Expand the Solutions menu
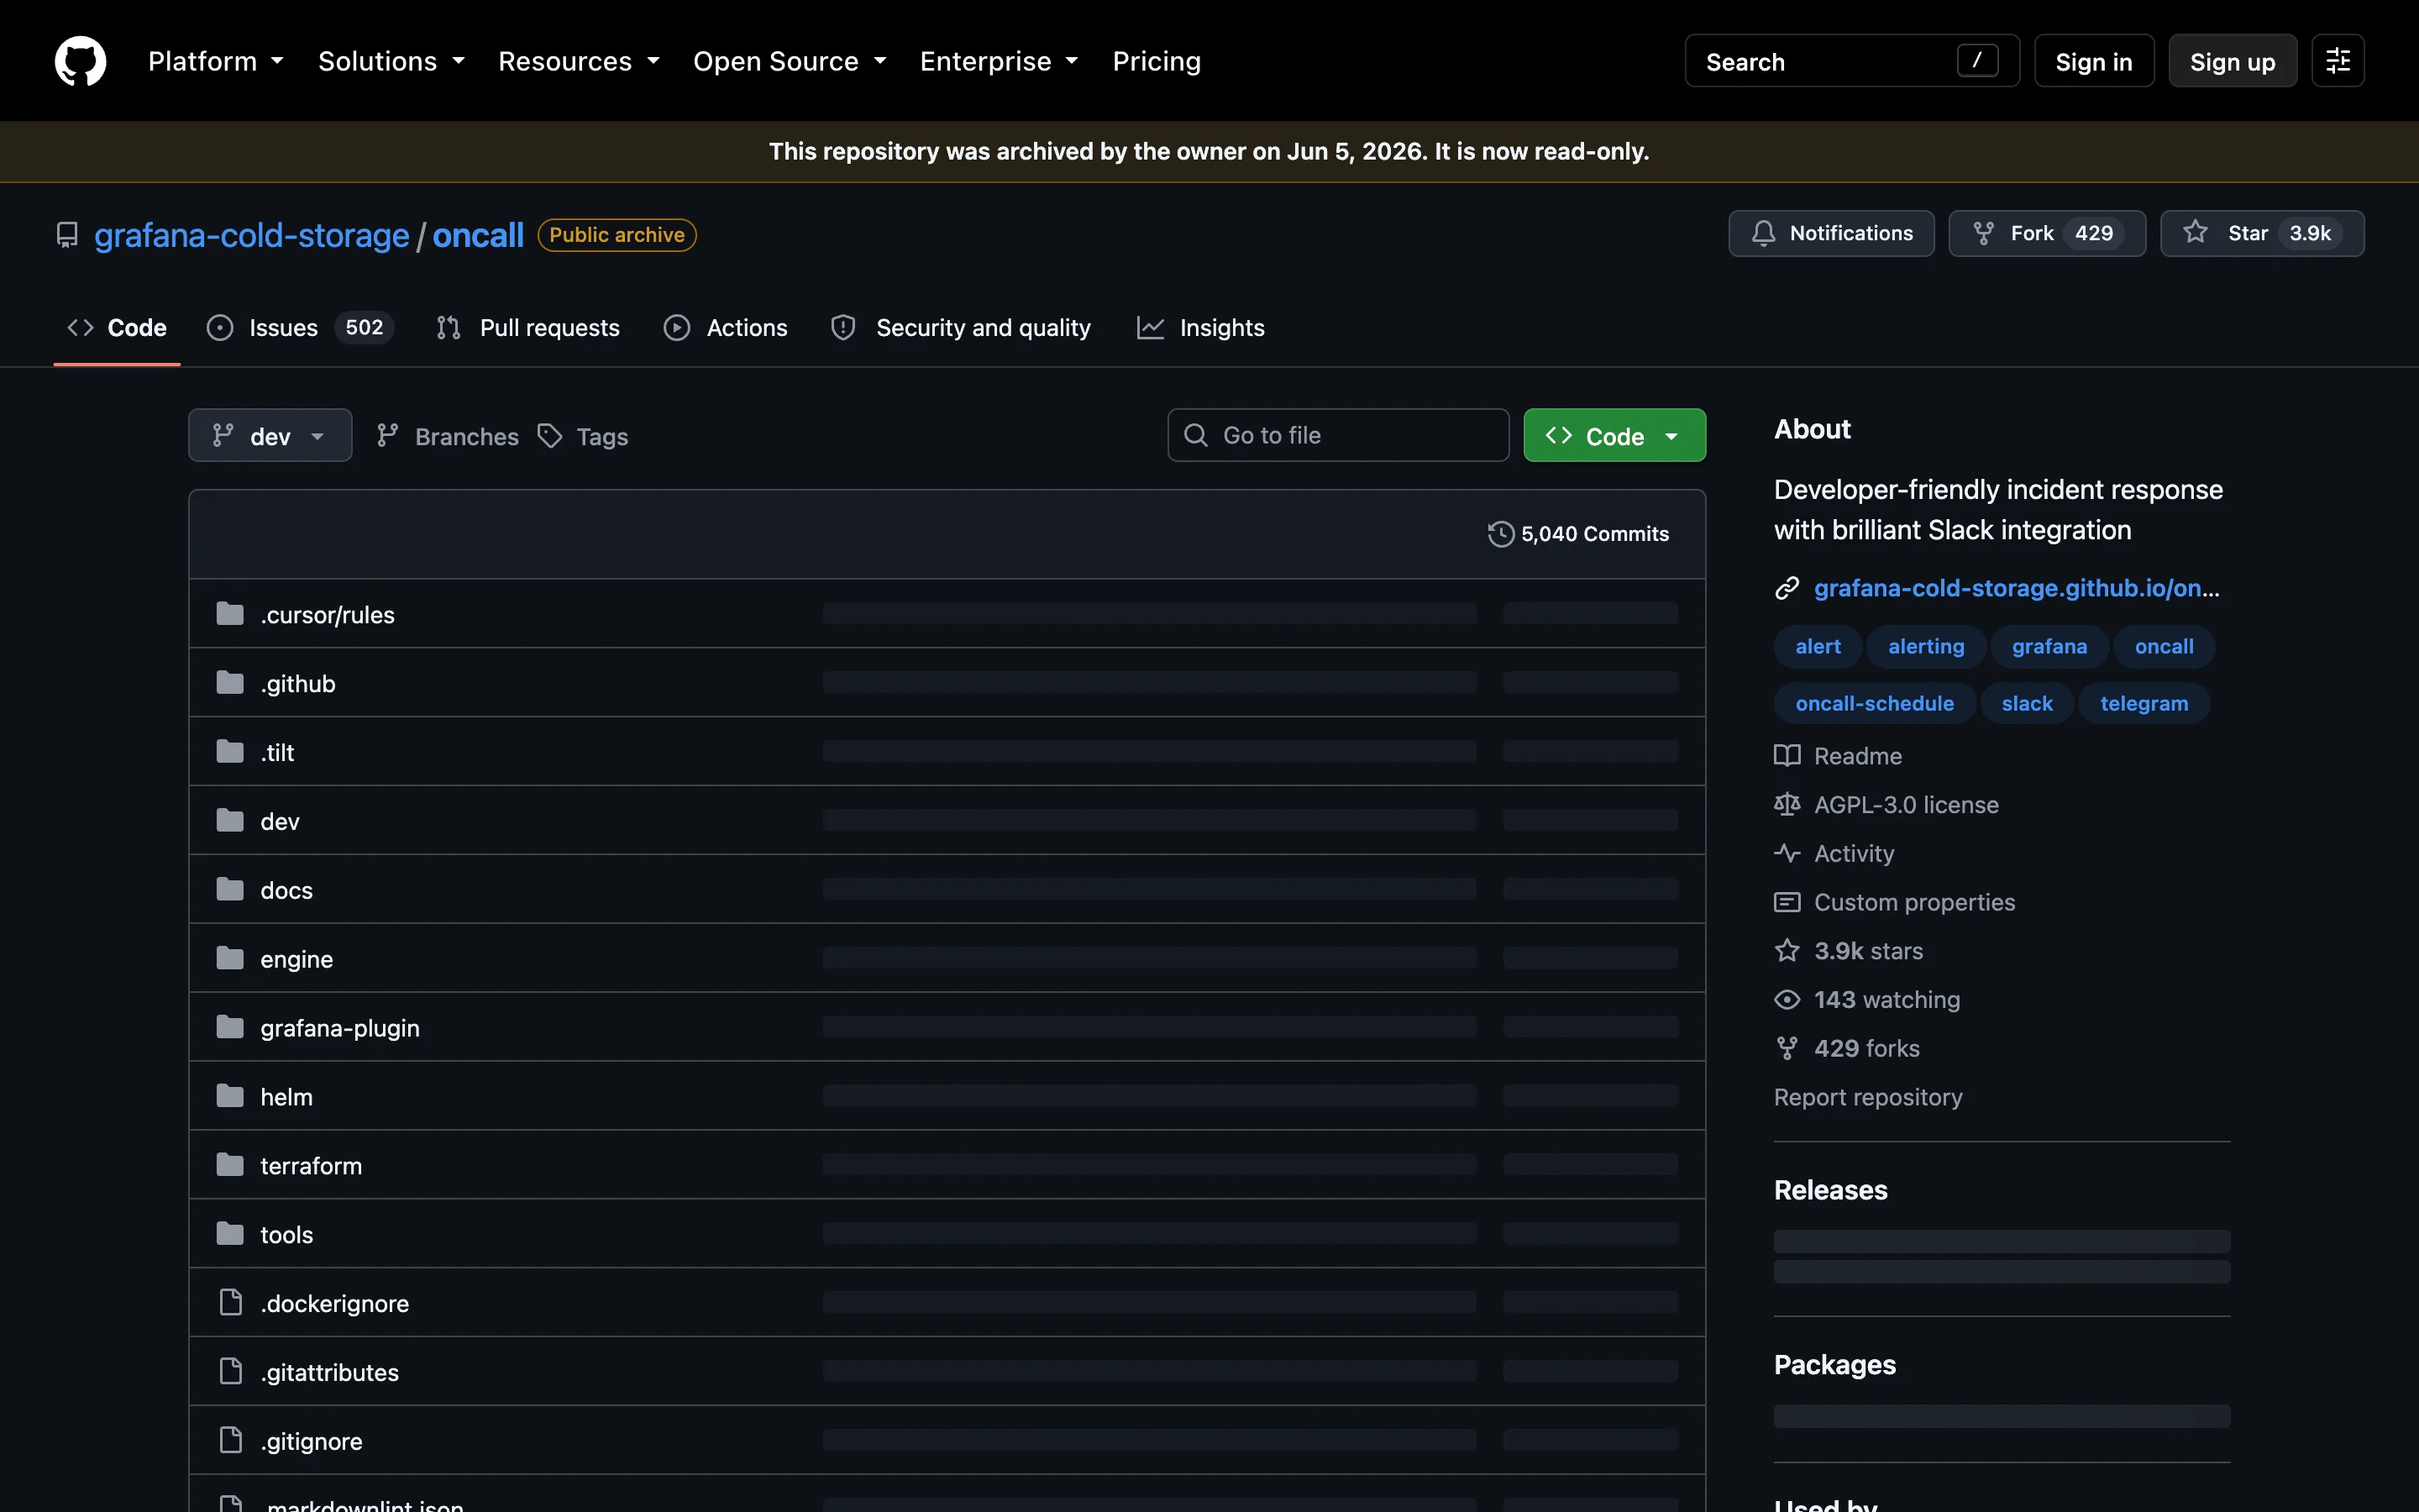2419x1512 pixels. [392, 61]
